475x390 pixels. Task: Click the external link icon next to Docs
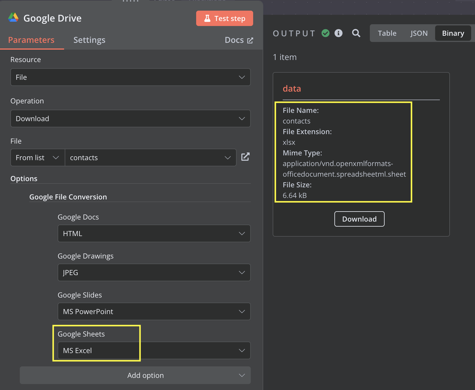[x=250, y=40]
